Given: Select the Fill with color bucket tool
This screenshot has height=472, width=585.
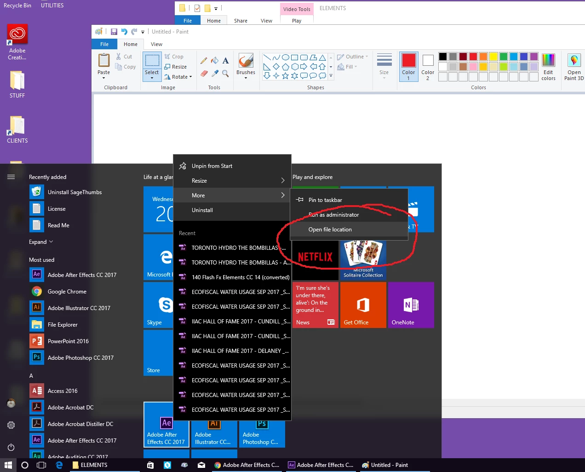Looking at the screenshot, I should (215, 61).
